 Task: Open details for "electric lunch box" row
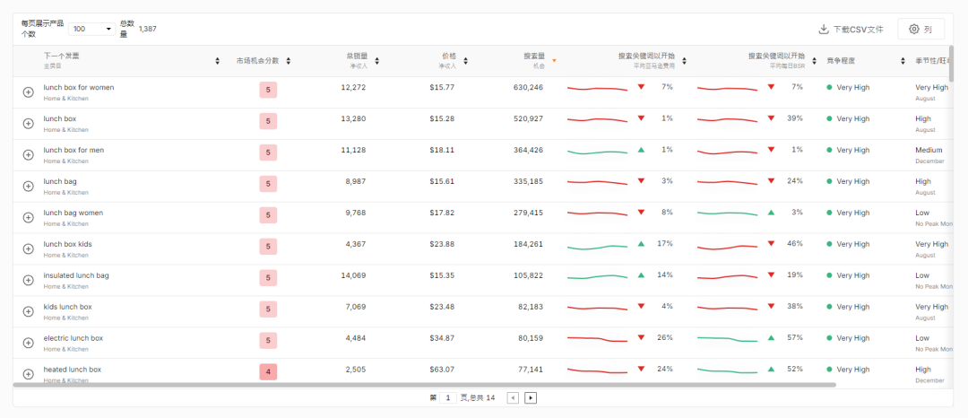[28, 343]
